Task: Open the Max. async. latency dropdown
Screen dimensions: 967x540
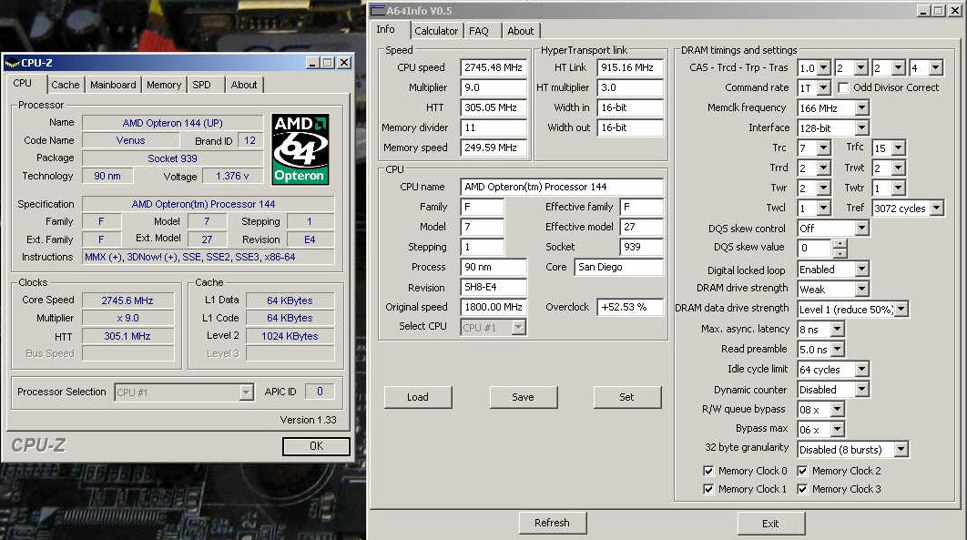Action: point(837,329)
